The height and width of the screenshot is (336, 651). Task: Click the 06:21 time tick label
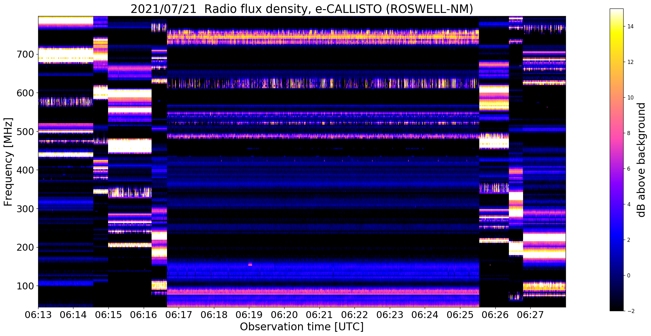320,314
